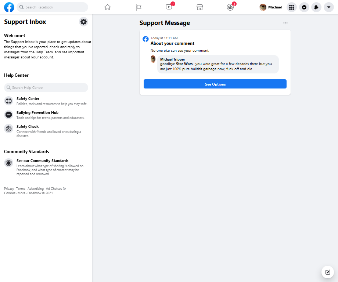Open See our Community Standards link
The image size is (338, 282).
pos(43,161)
